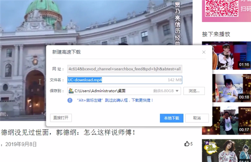Click the 142 MB file size text

tap(174, 80)
